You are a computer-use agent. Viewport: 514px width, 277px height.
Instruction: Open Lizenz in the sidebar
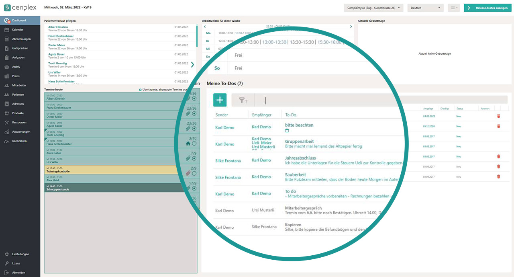(20, 263)
